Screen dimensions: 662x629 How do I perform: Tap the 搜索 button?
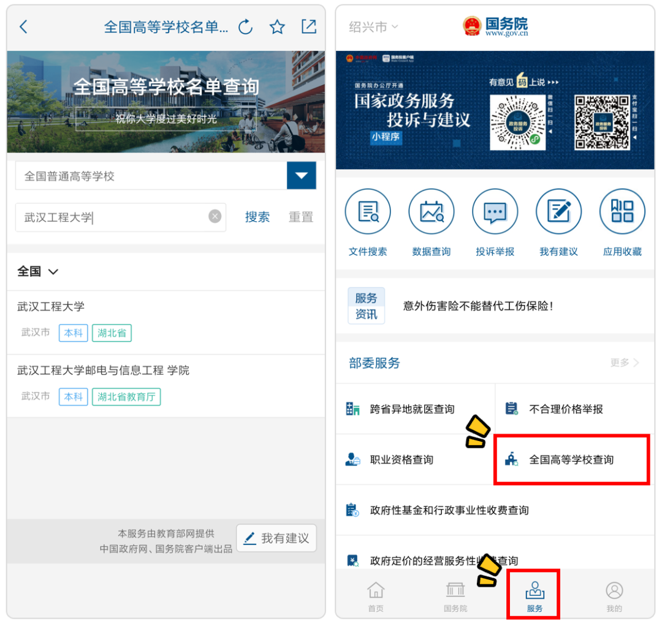coord(257,217)
